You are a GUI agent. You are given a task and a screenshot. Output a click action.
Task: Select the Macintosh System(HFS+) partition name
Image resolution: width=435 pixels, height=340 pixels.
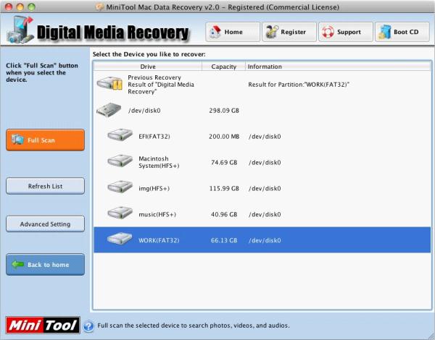159,162
